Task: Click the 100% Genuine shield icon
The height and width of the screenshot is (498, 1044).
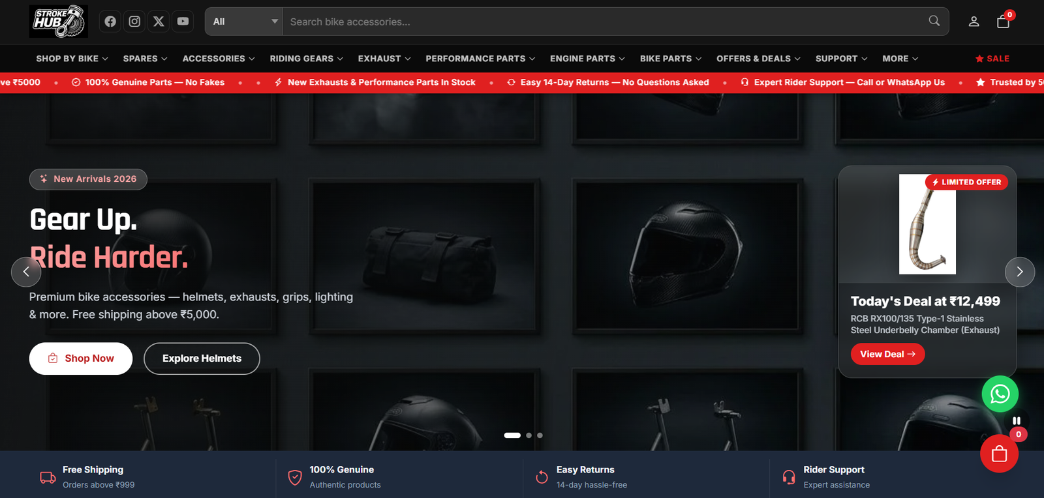Action: coord(295,478)
